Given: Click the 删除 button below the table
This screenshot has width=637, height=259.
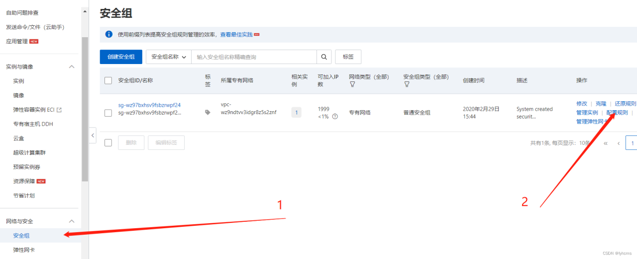Looking at the screenshot, I should point(131,143).
